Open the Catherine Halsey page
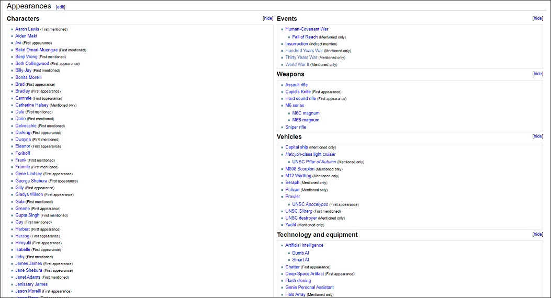The width and height of the screenshot is (551, 298). 31,105
